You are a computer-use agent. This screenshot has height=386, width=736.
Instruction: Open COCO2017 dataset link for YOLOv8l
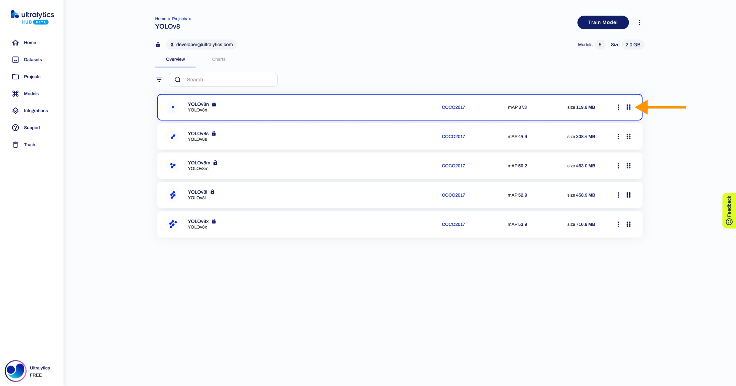tap(453, 195)
